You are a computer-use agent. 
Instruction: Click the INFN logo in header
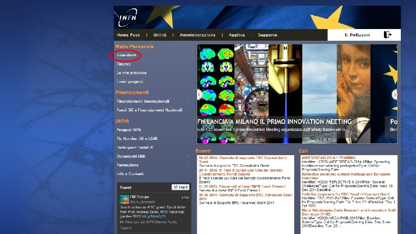tap(127, 17)
